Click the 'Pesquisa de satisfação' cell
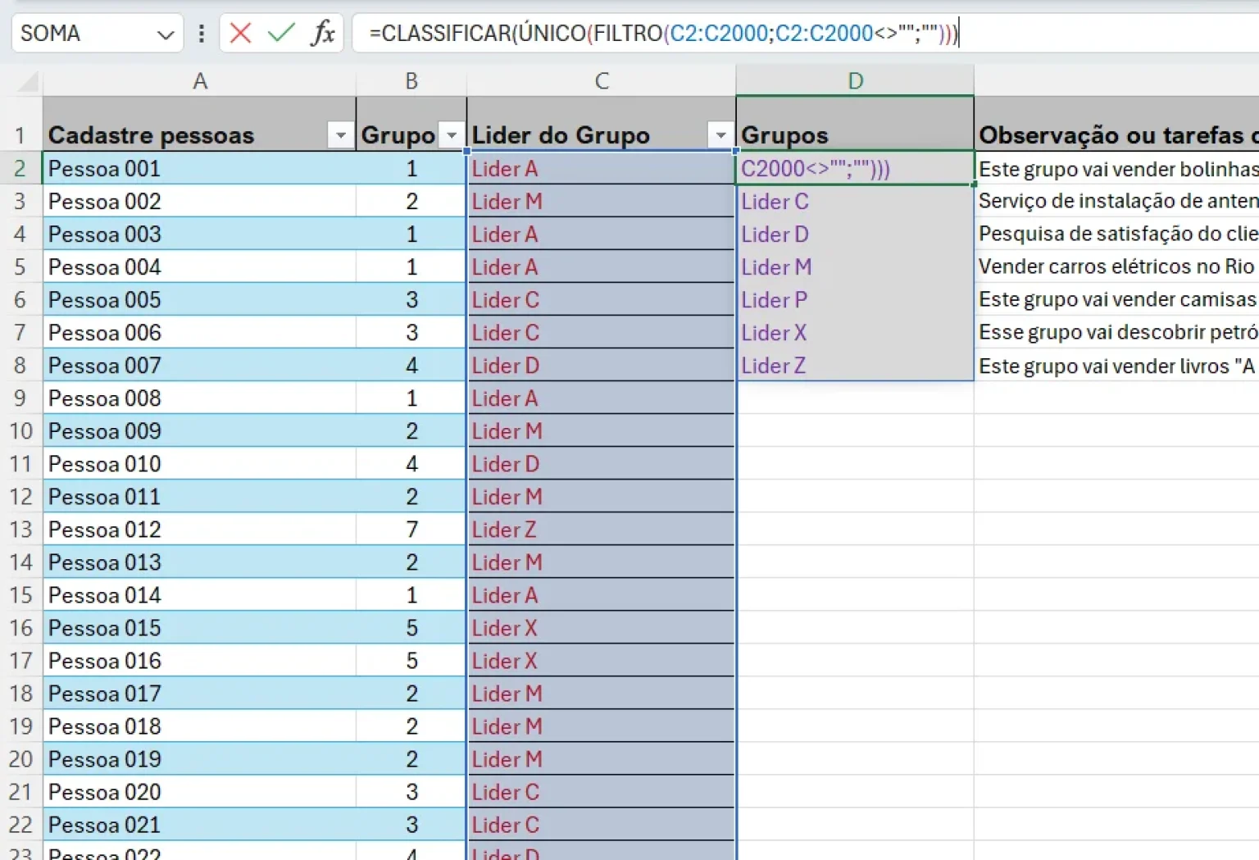1259x860 pixels. pyautogui.click(x=1116, y=234)
